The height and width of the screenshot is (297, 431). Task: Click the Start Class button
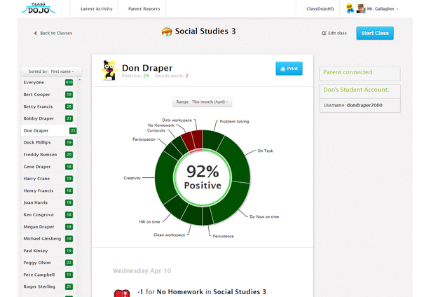point(375,33)
